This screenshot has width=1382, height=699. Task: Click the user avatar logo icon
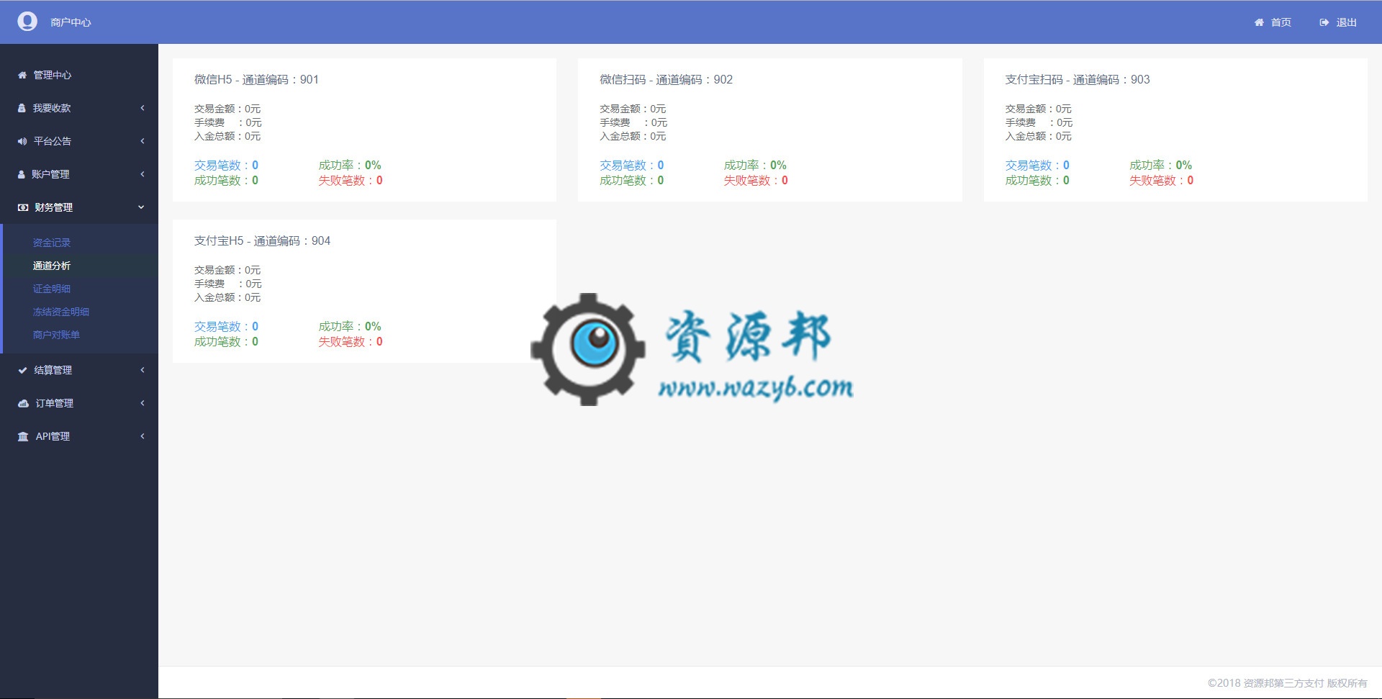point(27,22)
